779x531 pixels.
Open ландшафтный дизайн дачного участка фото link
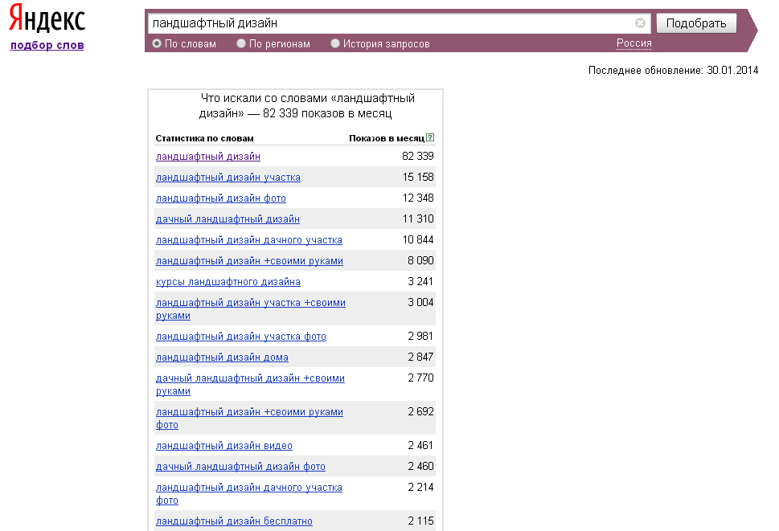(x=249, y=493)
